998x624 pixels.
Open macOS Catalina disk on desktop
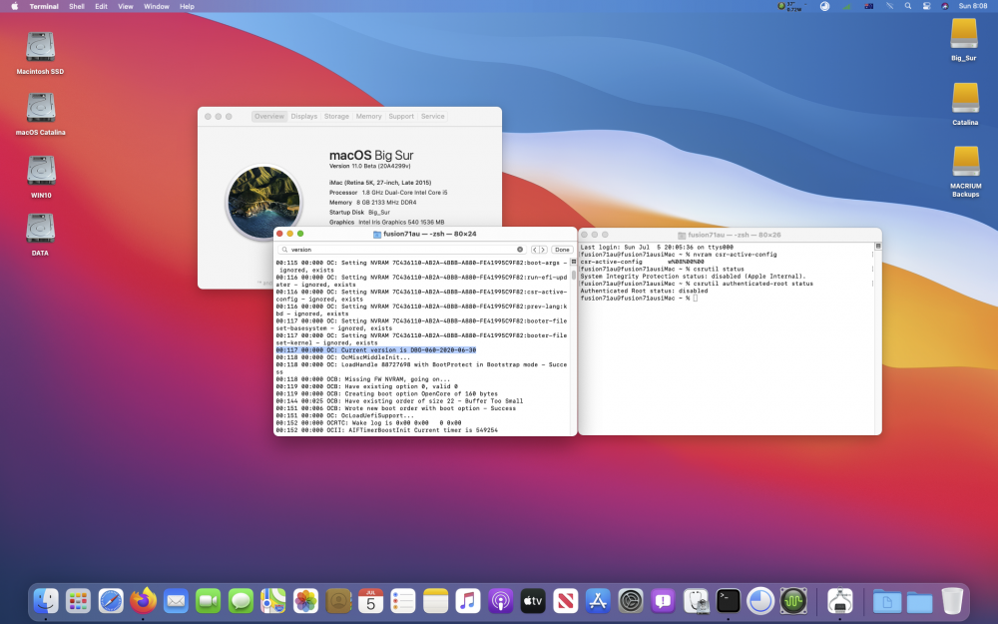point(40,114)
